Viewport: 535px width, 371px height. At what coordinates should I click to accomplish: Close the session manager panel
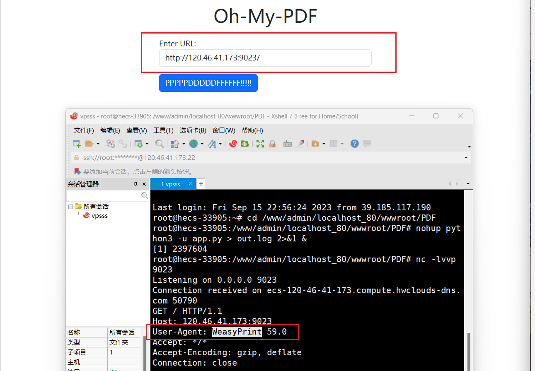click(144, 184)
